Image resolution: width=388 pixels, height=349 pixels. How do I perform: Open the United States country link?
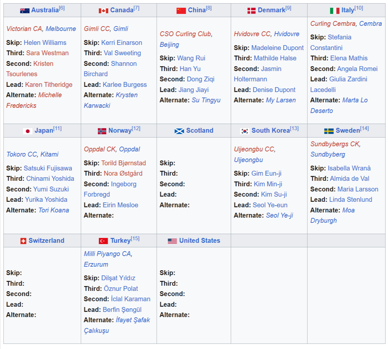(x=200, y=241)
